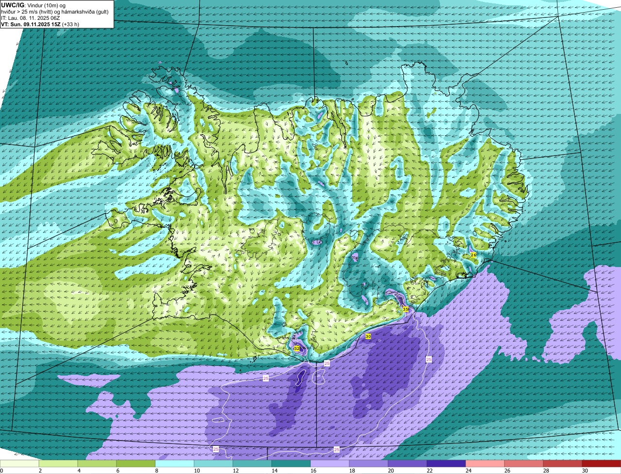This screenshot has width=621, height=474.
Task: Click the valid time 'VT: Sun. 09.11.2025 15Z'
Action: click(31, 24)
